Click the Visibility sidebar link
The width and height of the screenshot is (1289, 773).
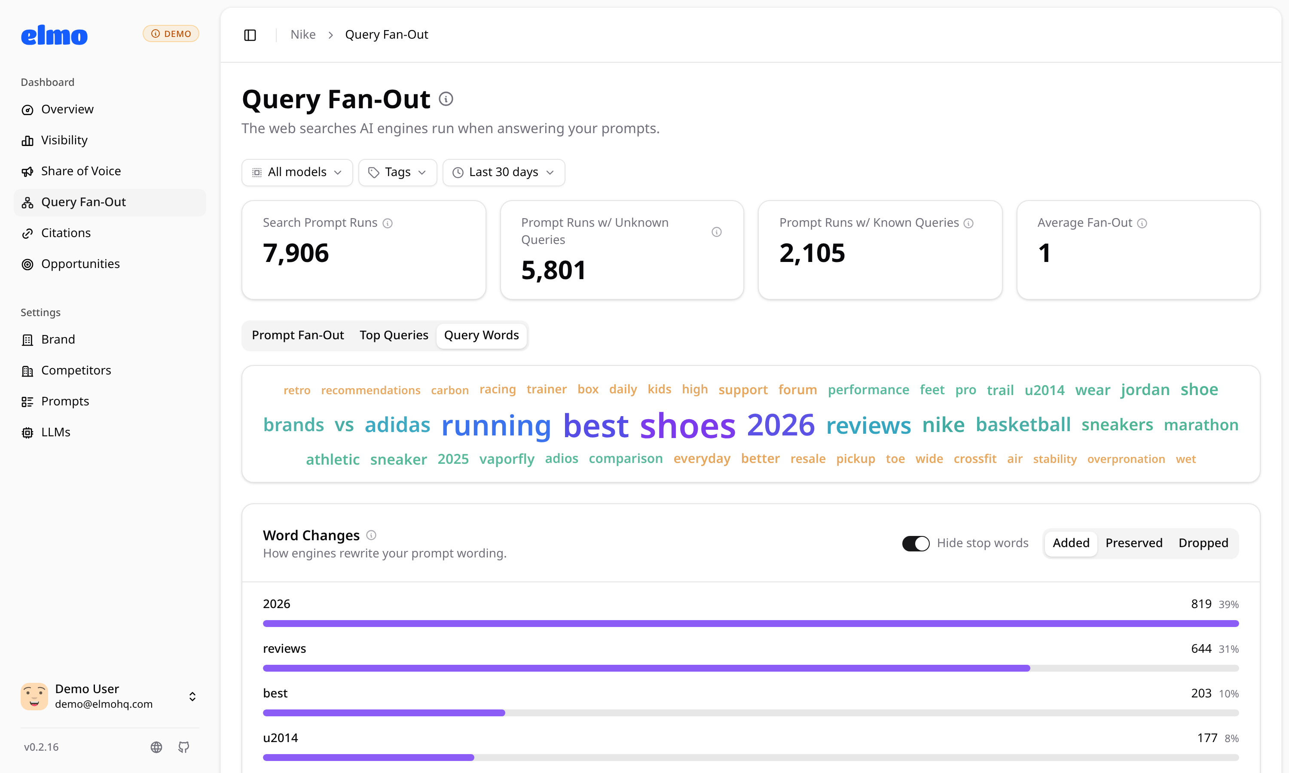[110, 140]
